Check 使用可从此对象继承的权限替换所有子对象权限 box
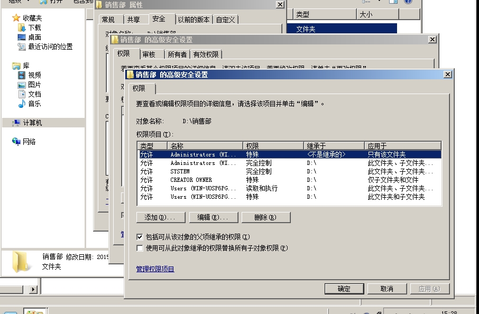Screen dimensions: 479x314 click(x=140, y=248)
